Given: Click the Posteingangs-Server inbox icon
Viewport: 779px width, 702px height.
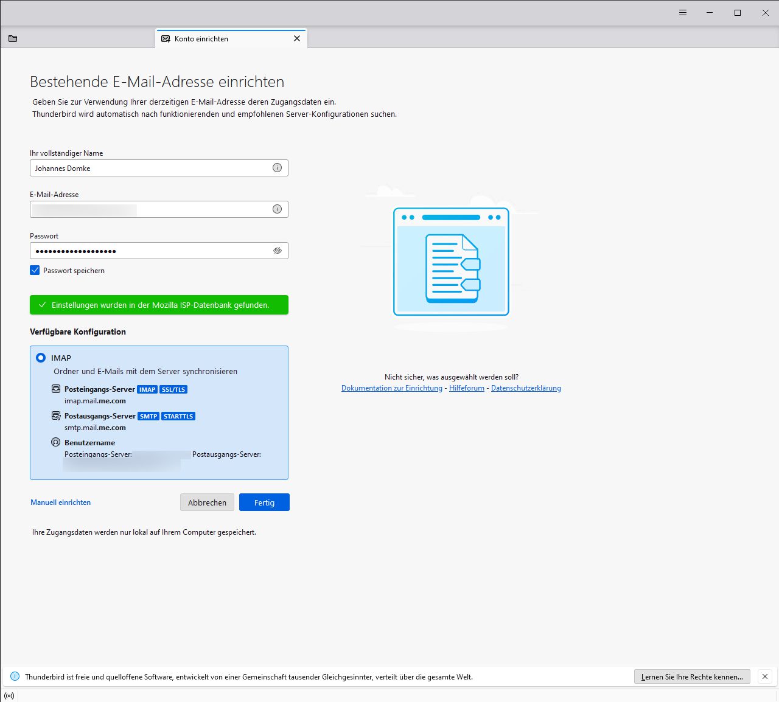Looking at the screenshot, I should [x=56, y=389].
